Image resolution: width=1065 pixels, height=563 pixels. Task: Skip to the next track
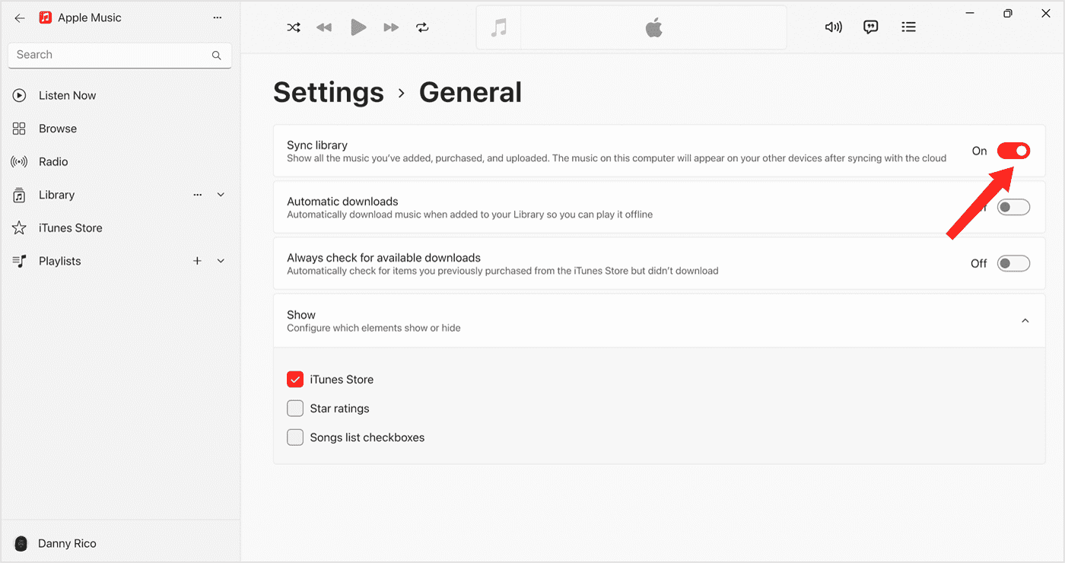(391, 27)
